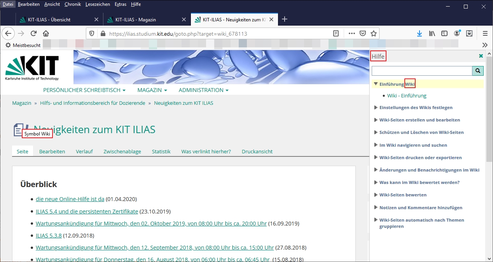The height and width of the screenshot is (262, 493).
Task: Go back one page in Firefox
Action: click(8, 33)
